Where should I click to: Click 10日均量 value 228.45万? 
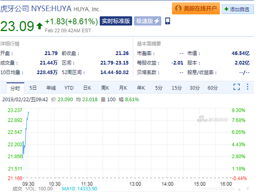point(47,72)
